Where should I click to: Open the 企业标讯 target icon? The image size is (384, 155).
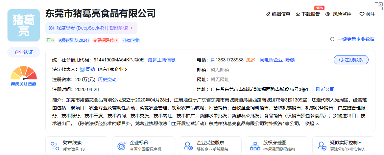122,146
